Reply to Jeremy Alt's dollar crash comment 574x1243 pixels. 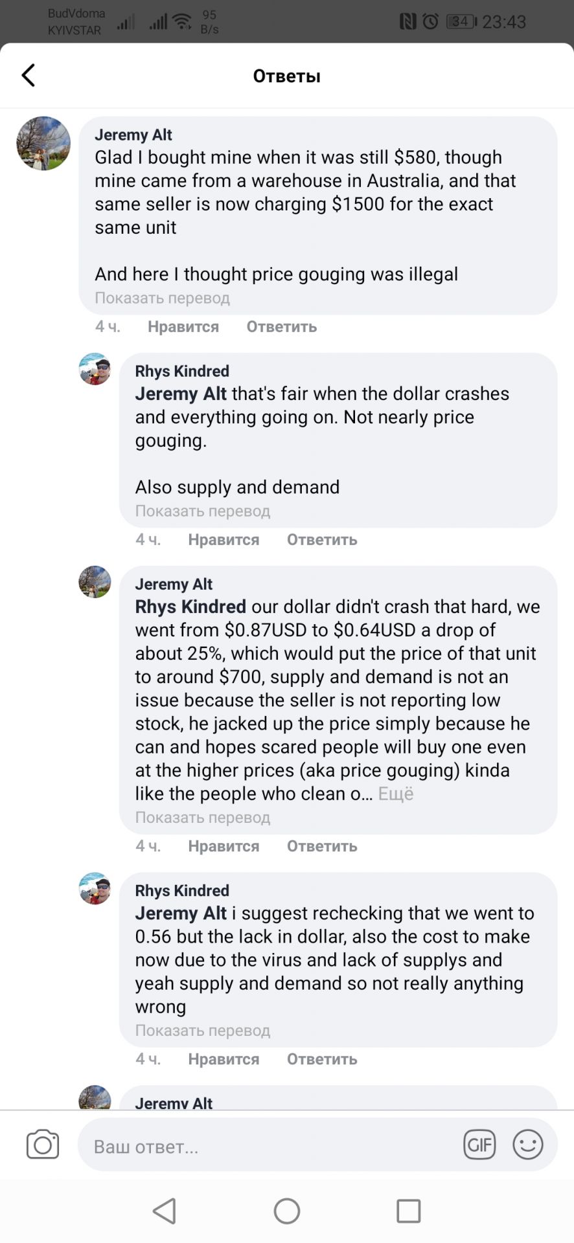coord(322,846)
